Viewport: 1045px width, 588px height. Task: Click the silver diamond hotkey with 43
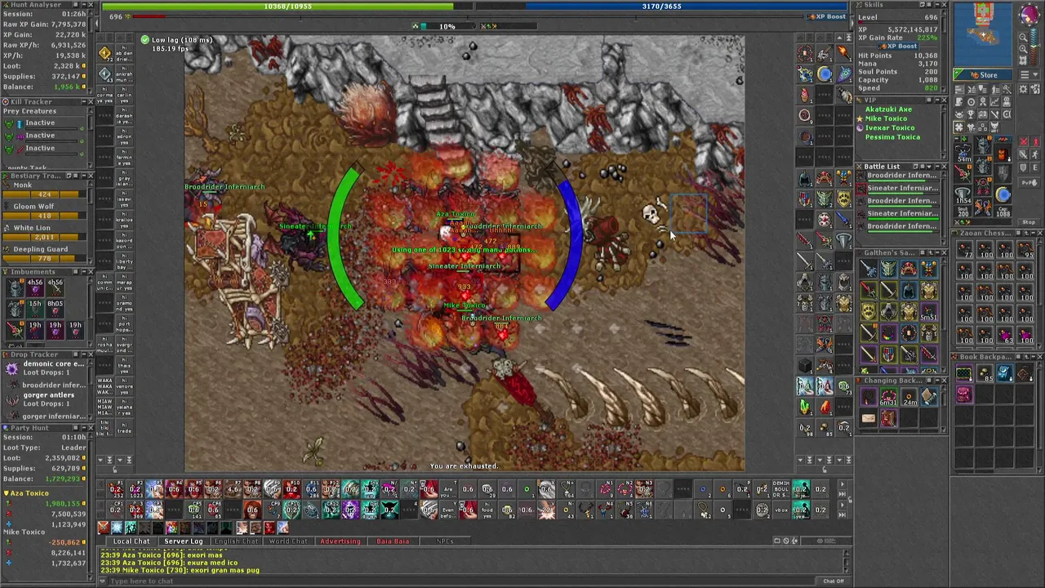click(x=105, y=73)
